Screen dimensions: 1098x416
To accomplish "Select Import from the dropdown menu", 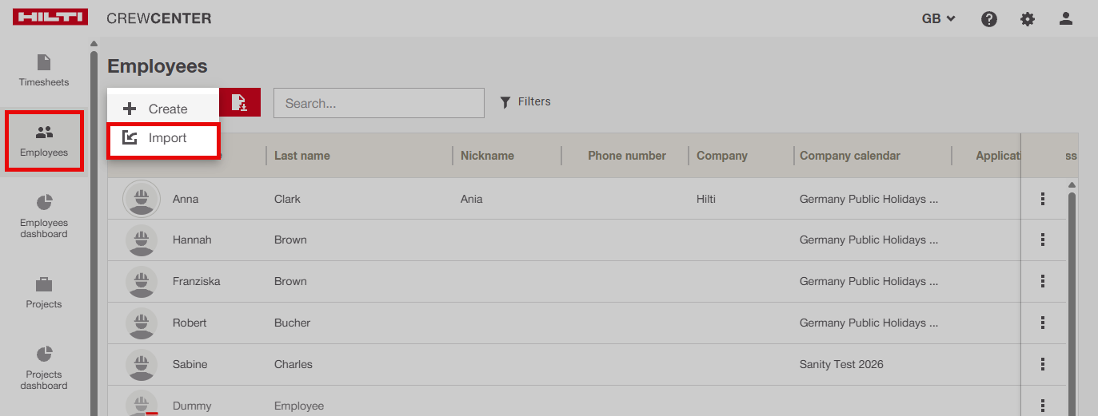I will (163, 138).
